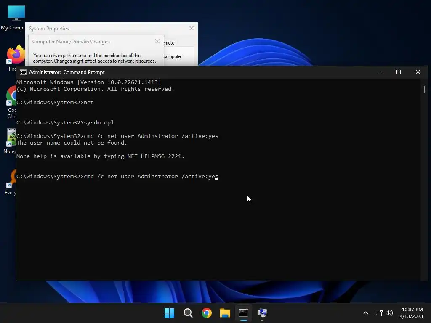Open File Explorer from the taskbar

225,313
